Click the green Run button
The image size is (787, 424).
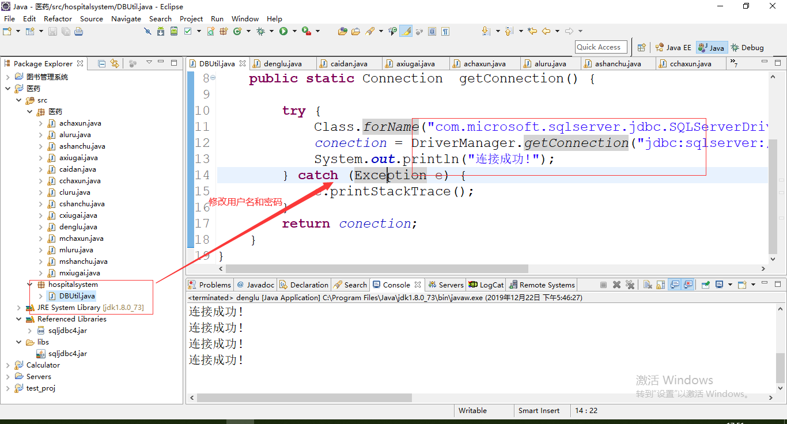click(283, 31)
